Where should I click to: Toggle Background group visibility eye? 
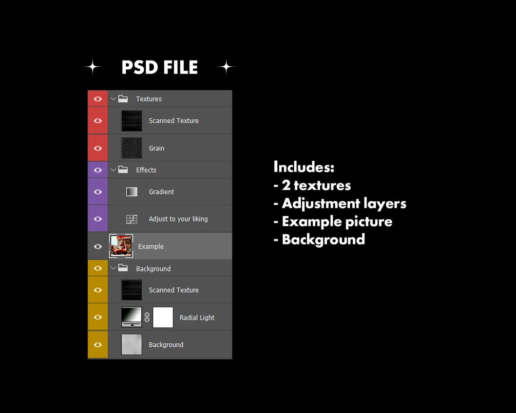click(x=98, y=269)
